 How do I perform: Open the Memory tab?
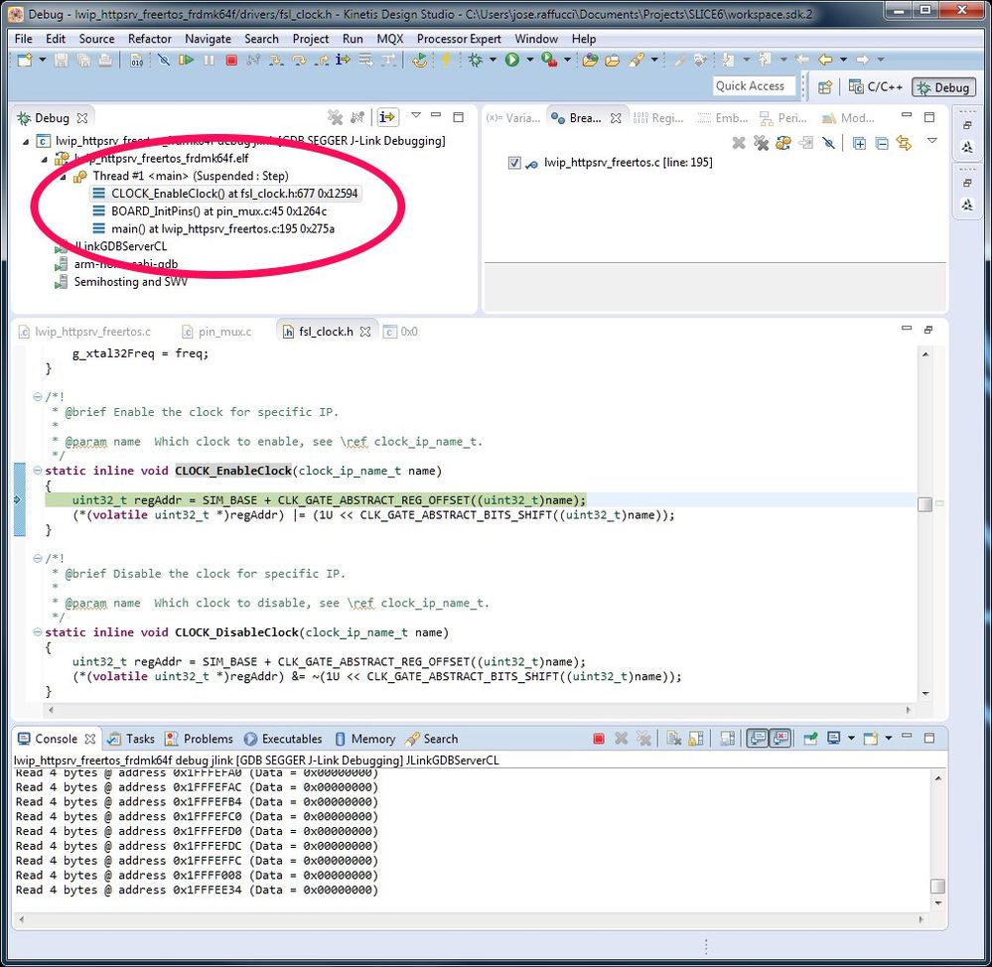pyautogui.click(x=365, y=739)
